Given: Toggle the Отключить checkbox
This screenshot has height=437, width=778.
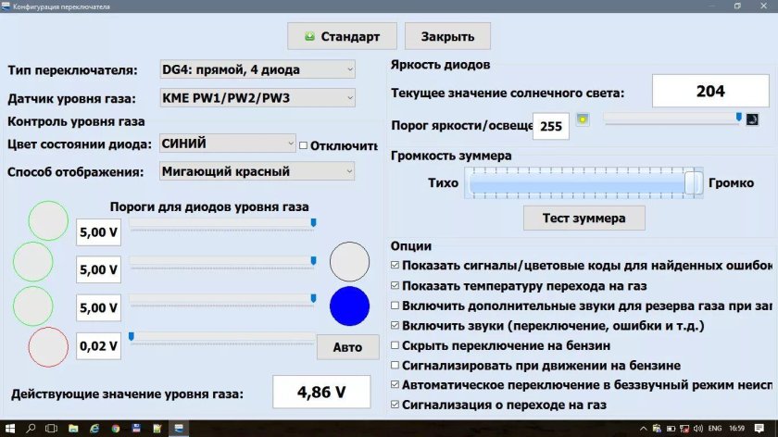Looking at the screenshot, I should tap(303, 146).
